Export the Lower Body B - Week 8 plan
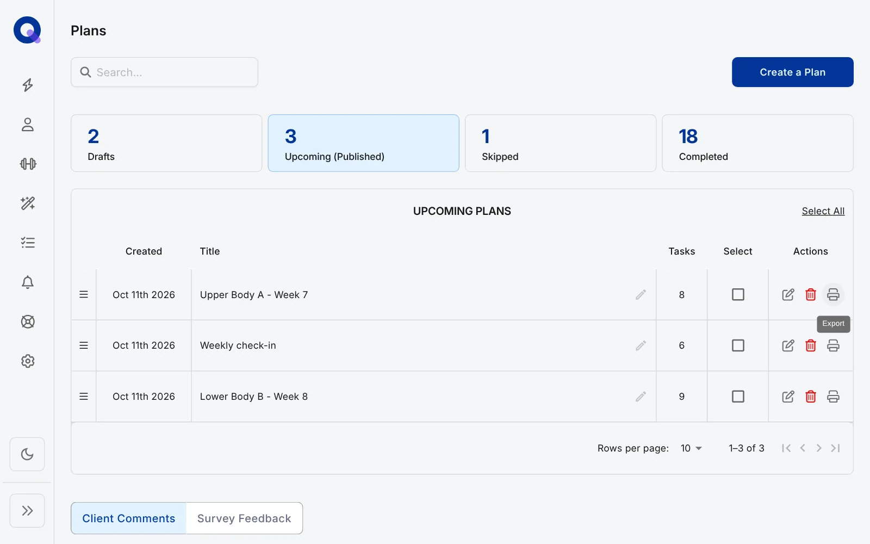The height and width of the screenshot is (544, 870). point(833,397)
